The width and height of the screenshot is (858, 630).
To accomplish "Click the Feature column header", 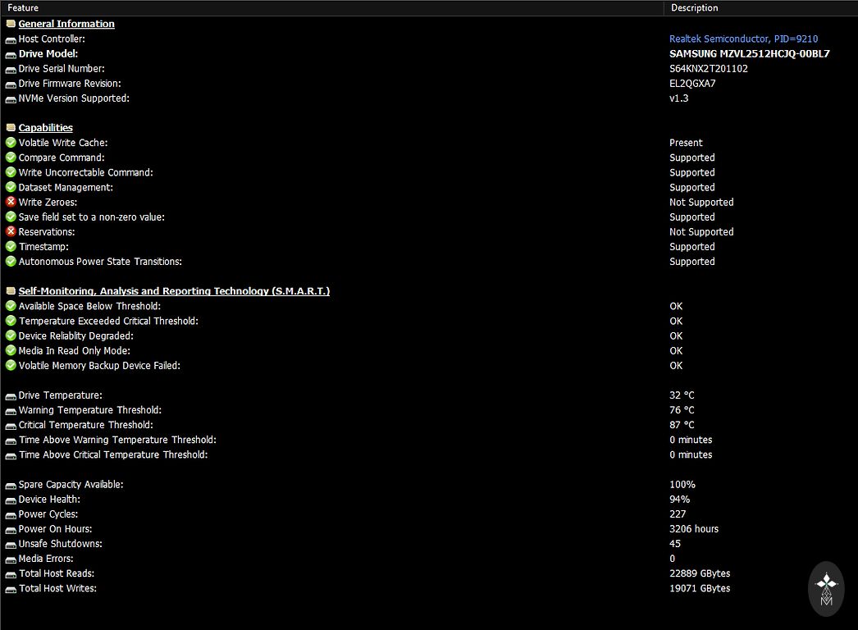I will tap(23, 8).
